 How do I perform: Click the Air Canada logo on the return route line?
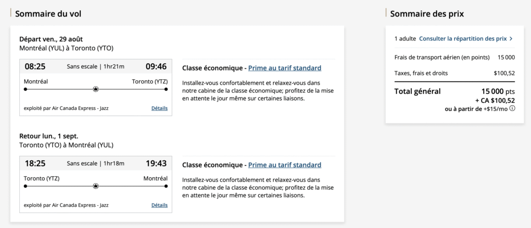click(x=95, y=186)
